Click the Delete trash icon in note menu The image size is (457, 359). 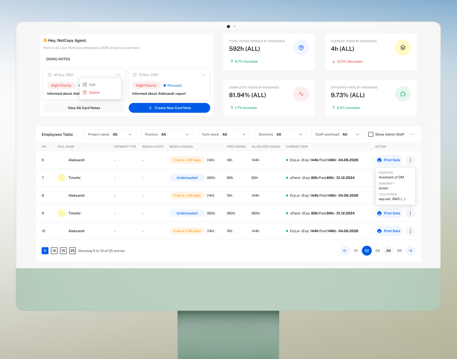click(x=85, y=93)
